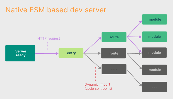The width and height of the screenshot is (173, 99).
Task: Click the Native ESM based dev server title
Action: point(56,10)
